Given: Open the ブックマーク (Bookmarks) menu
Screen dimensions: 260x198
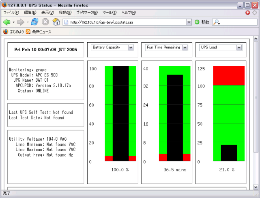Looking at the screenshot, I should (87, 13).
